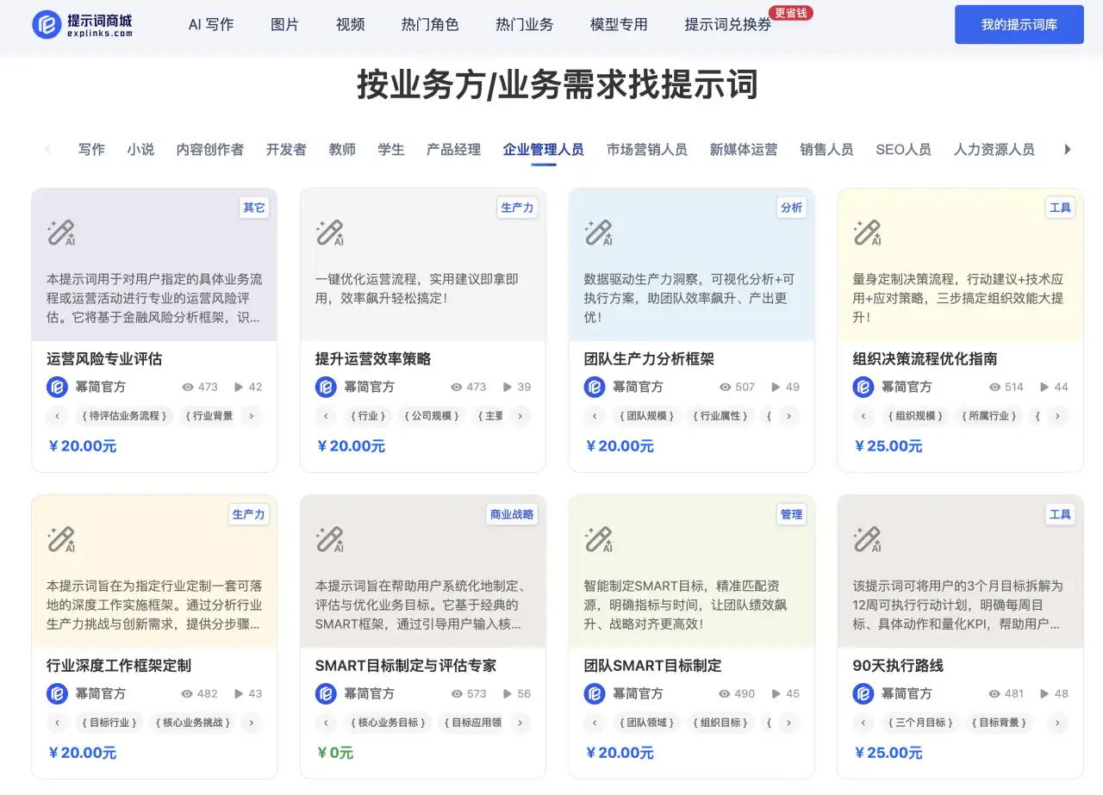Screen dimensions: 1103x795
Task: Click {团队领域} variable chip
Action: click(646, 723)
